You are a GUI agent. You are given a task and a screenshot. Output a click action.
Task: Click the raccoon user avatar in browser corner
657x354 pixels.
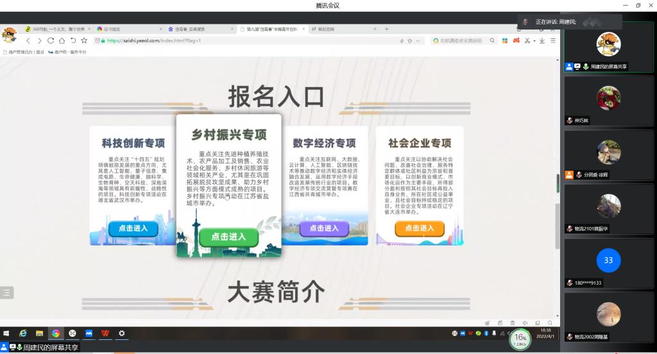pyautogui.click(x=9, y=35)
